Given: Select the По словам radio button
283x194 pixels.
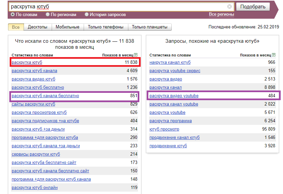Looking at the screenshot, I should pos(13,15).
